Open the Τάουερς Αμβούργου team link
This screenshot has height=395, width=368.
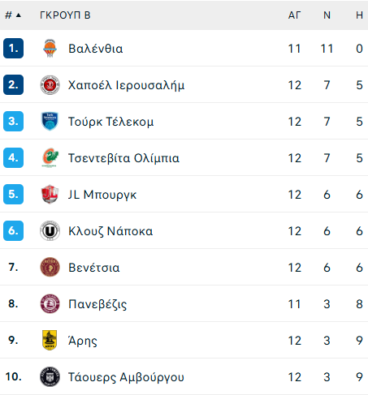point(126,377)
